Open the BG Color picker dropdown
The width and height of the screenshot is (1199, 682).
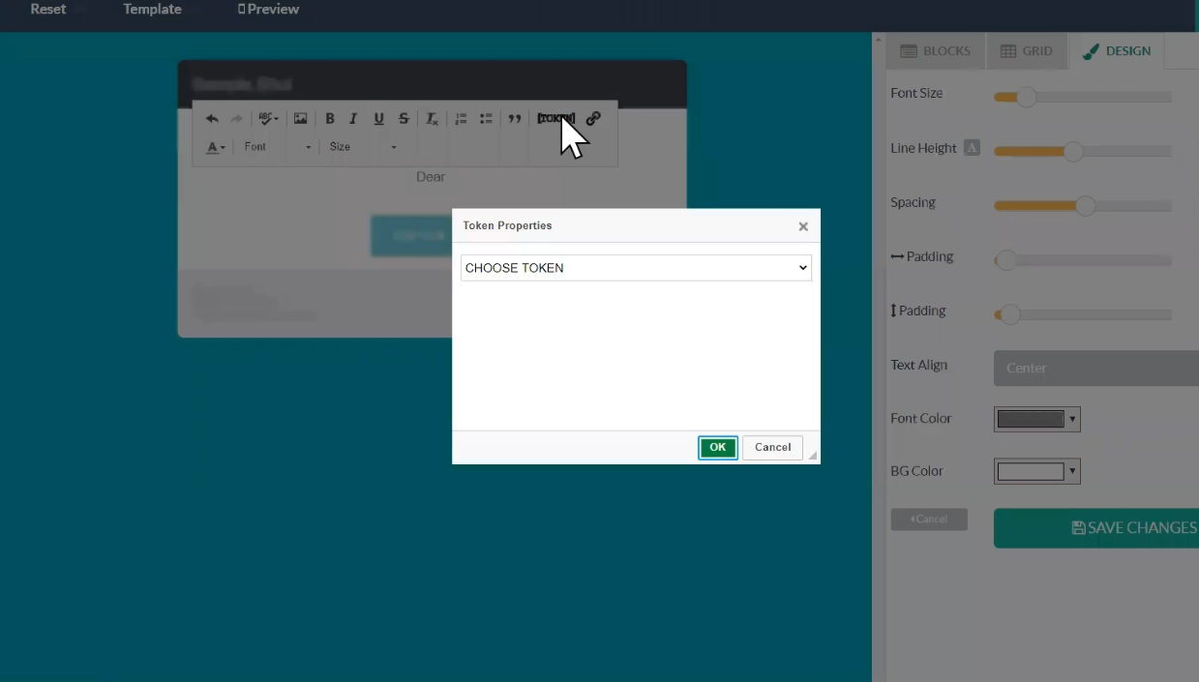click(1036, 472)
